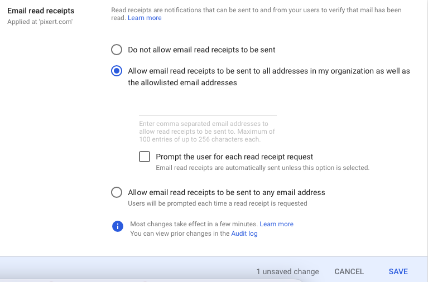Click the CANCEL button
Screen dimensions: 428x282
[349, 271]
